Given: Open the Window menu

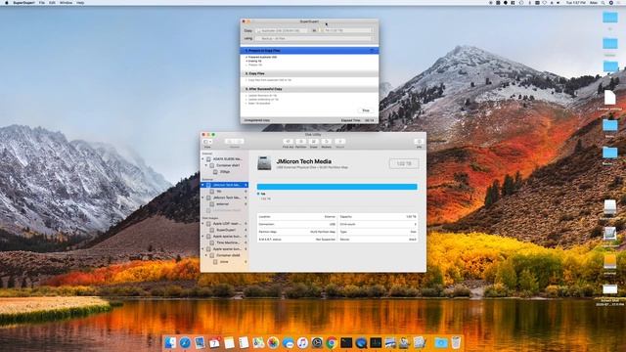Looking at the screenshot, I should coord(66,2).
